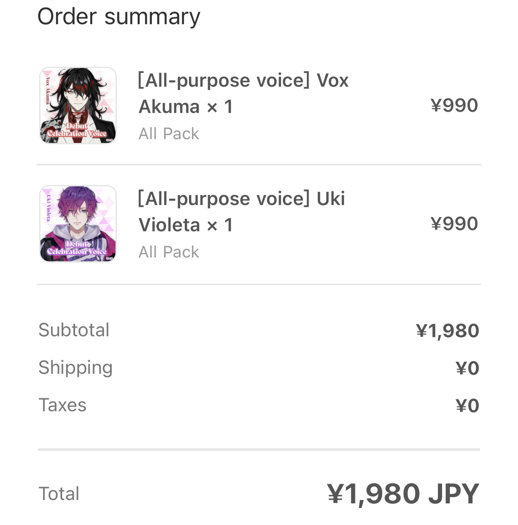
Task: Open the Uki Violeta voice pack thumbnail
Action: click(78, 224)
